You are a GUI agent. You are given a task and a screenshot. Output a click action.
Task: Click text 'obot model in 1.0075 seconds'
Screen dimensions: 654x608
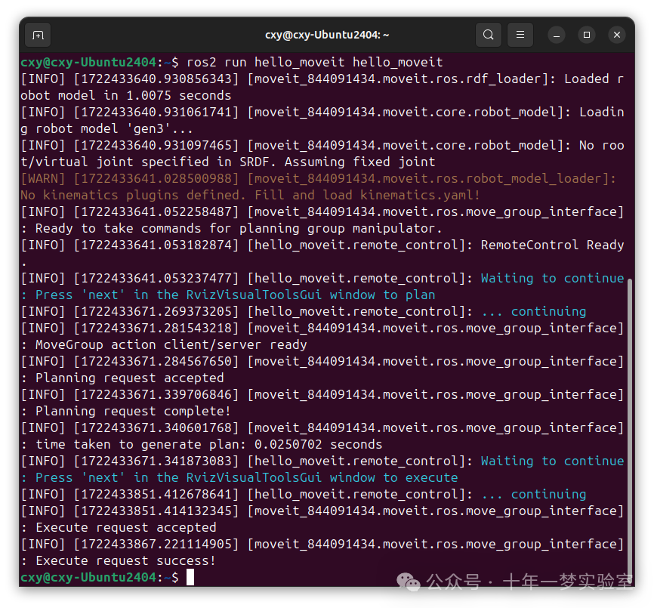125,95
